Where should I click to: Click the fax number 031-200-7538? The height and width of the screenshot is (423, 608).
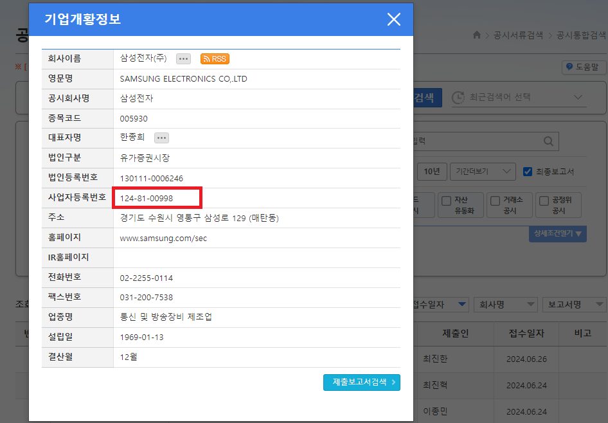pyautogui.click(x=146, y=298)
